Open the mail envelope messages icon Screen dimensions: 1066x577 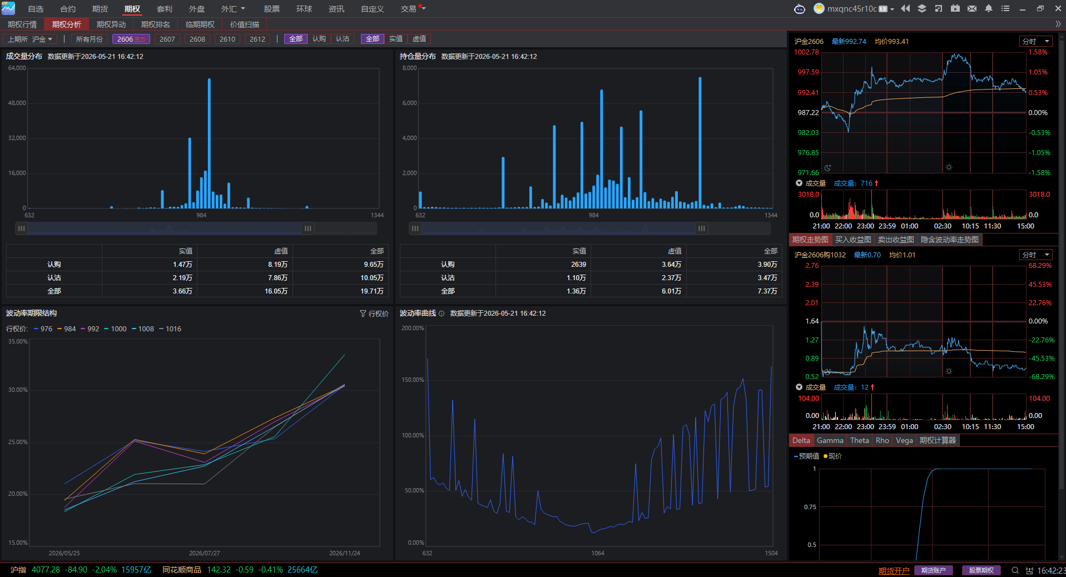[972, 8]
